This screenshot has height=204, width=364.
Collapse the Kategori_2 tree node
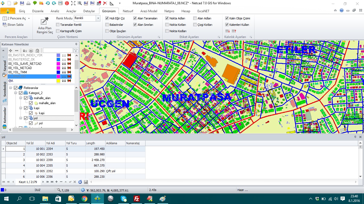(x=15, y=93)
